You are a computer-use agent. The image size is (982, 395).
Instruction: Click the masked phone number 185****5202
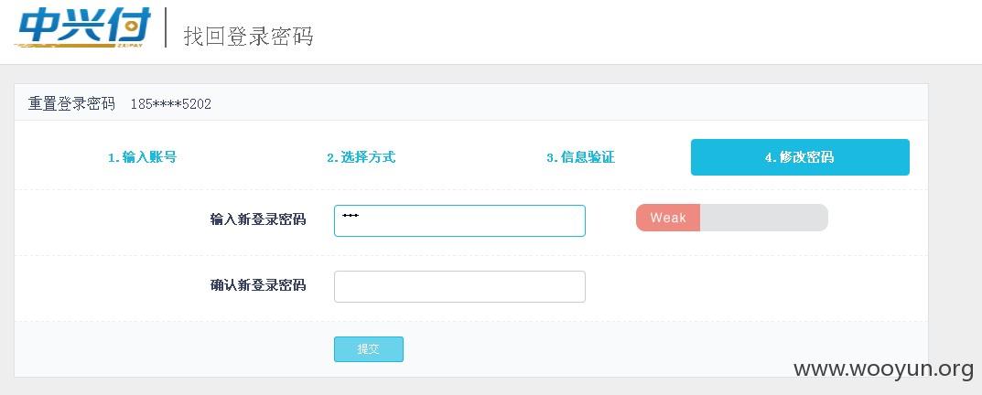click(x=171, y=104)
